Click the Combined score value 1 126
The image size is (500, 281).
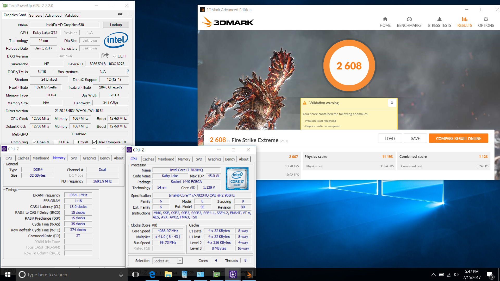click(483, 157)
